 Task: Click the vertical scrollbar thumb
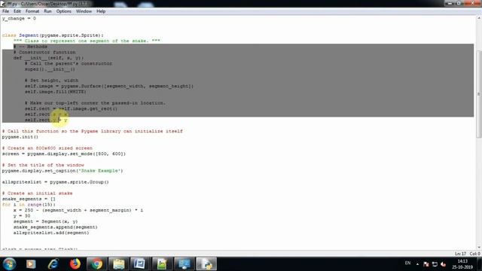[x=479, y=94]
